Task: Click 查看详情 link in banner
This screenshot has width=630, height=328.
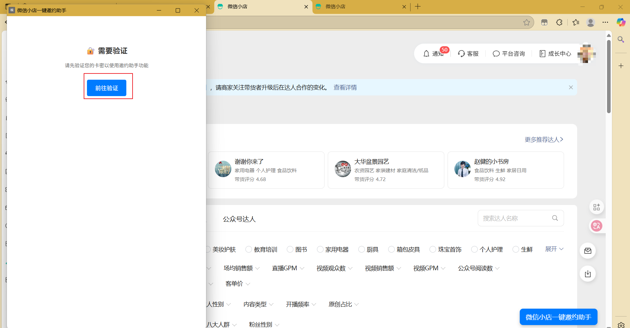Action: [345, 88]
